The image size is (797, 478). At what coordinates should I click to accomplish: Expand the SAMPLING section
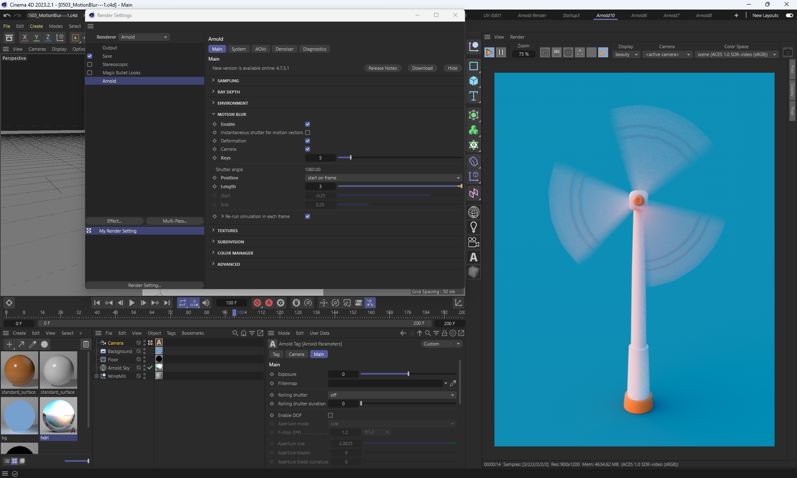tap(228, 81)
